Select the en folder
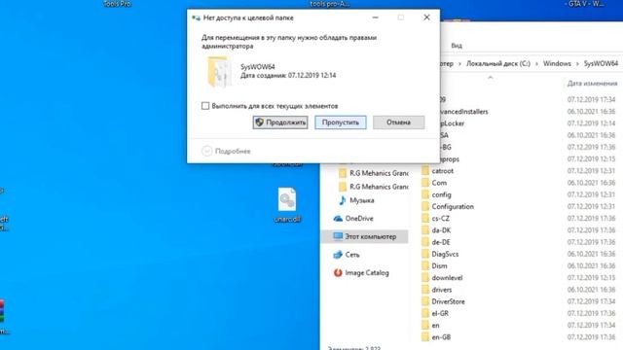623x350 pixels. (x=435, y=326)
